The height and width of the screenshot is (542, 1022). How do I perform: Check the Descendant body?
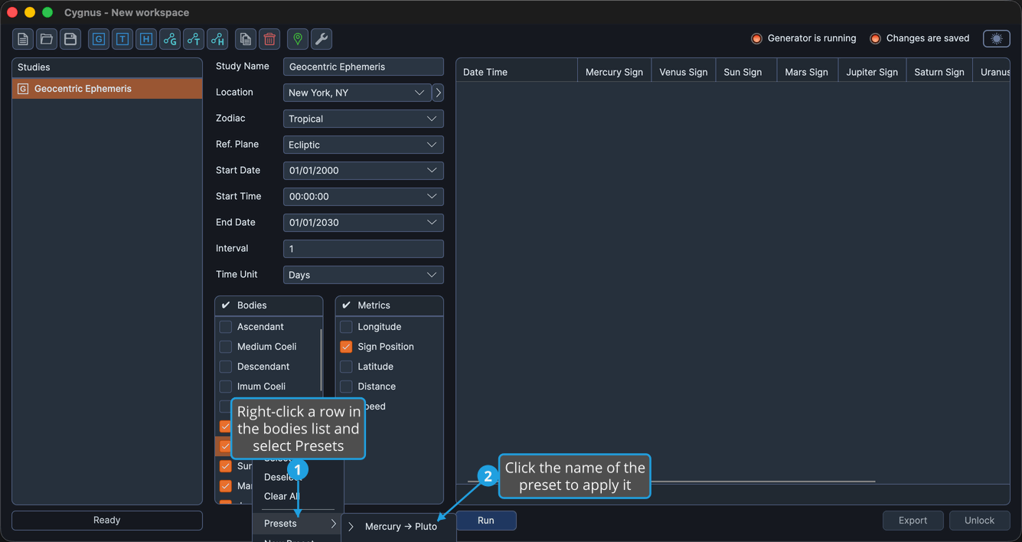pyautogui.click(x=226, y=367)
